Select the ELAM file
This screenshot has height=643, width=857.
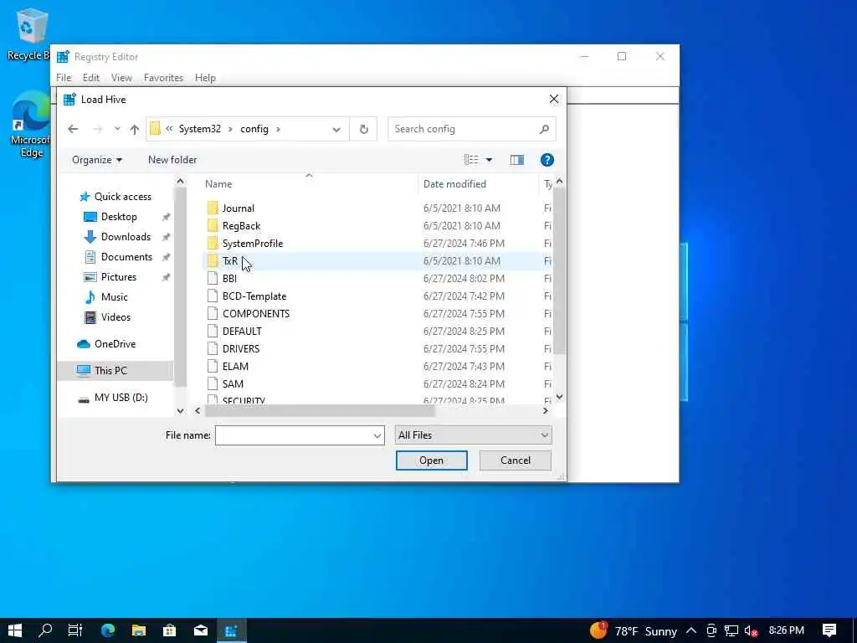235,366
